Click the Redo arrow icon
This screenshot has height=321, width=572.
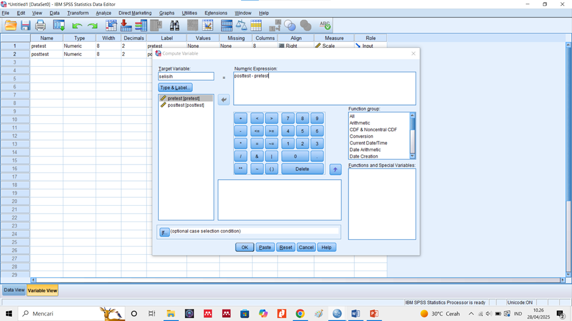(92, 25)
